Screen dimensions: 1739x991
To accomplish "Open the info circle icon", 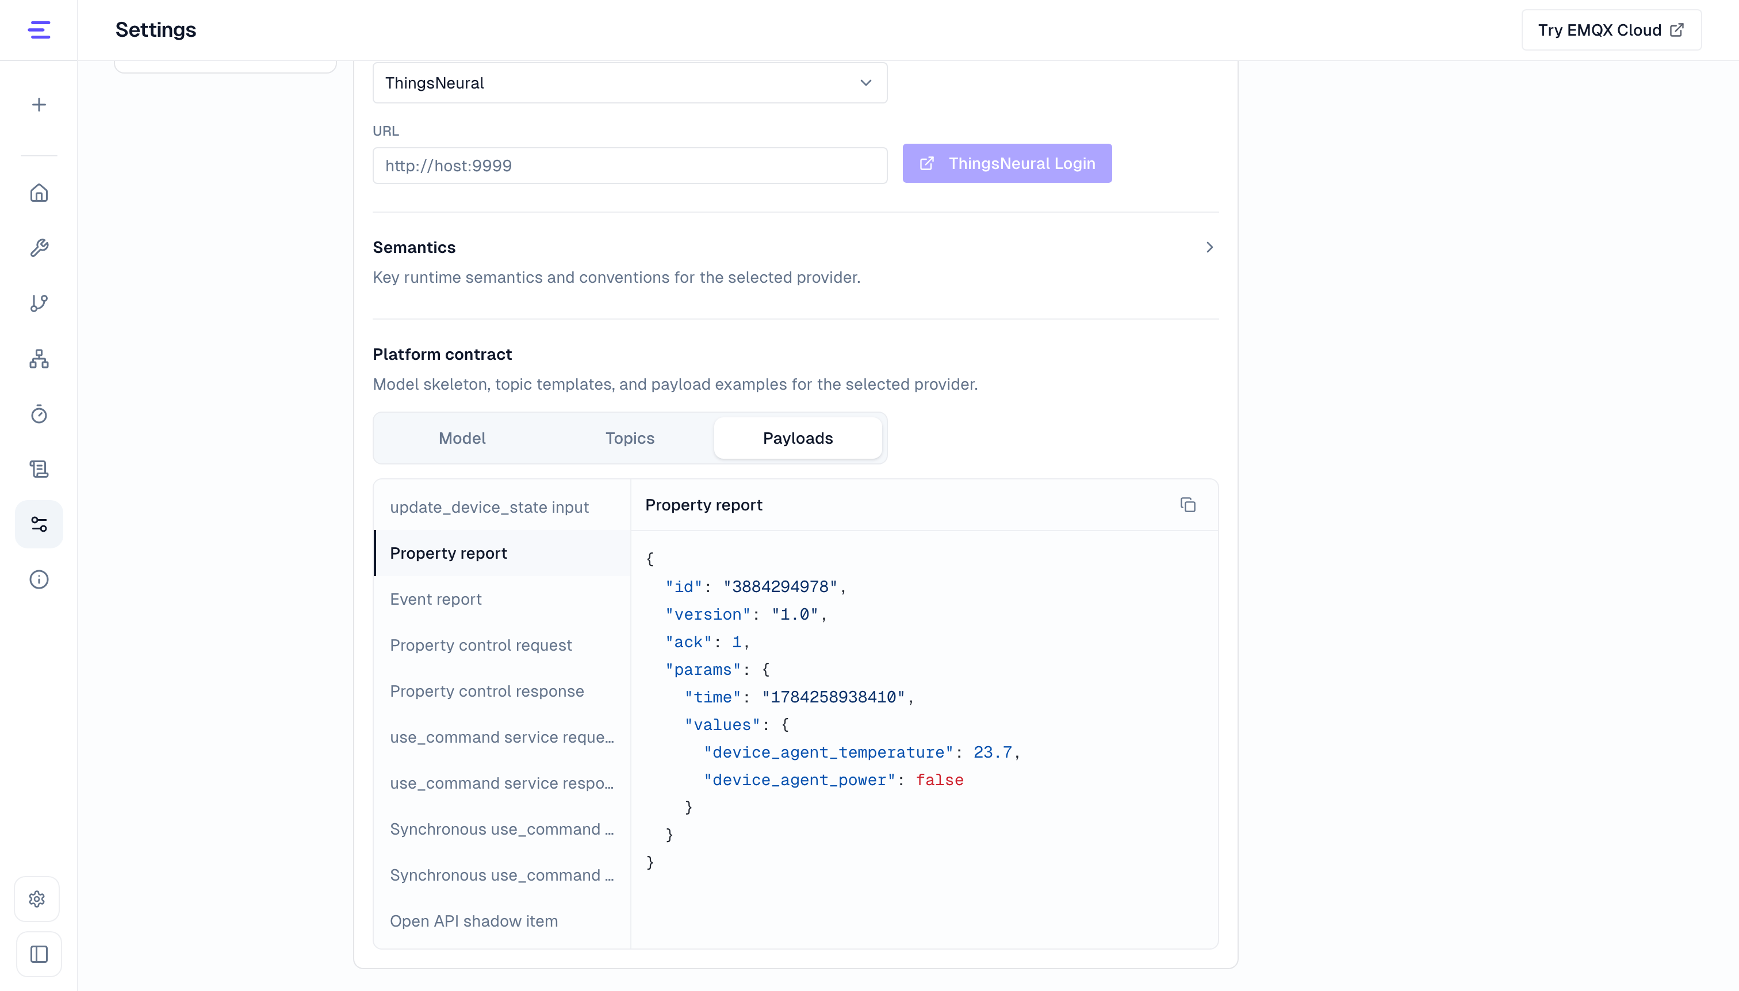I will point(39,579).
